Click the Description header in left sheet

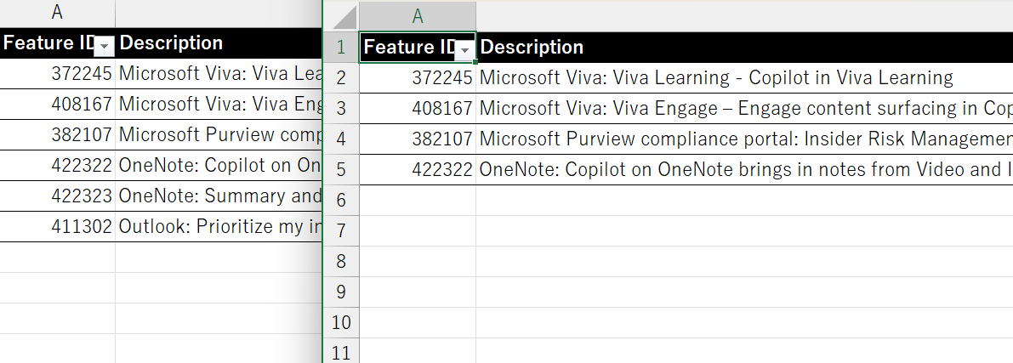(171, 43)
